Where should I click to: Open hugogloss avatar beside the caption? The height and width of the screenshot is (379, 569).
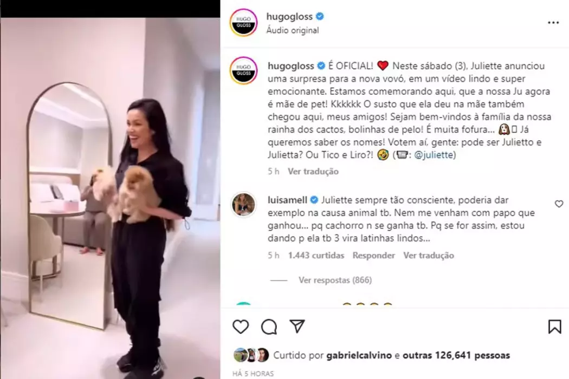point(243,70)
